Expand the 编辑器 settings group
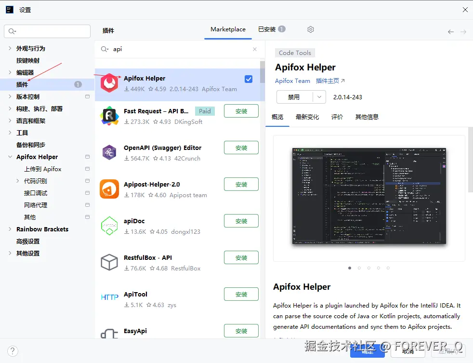This screenshot has width=473, height=363. [x=10, y=72]
